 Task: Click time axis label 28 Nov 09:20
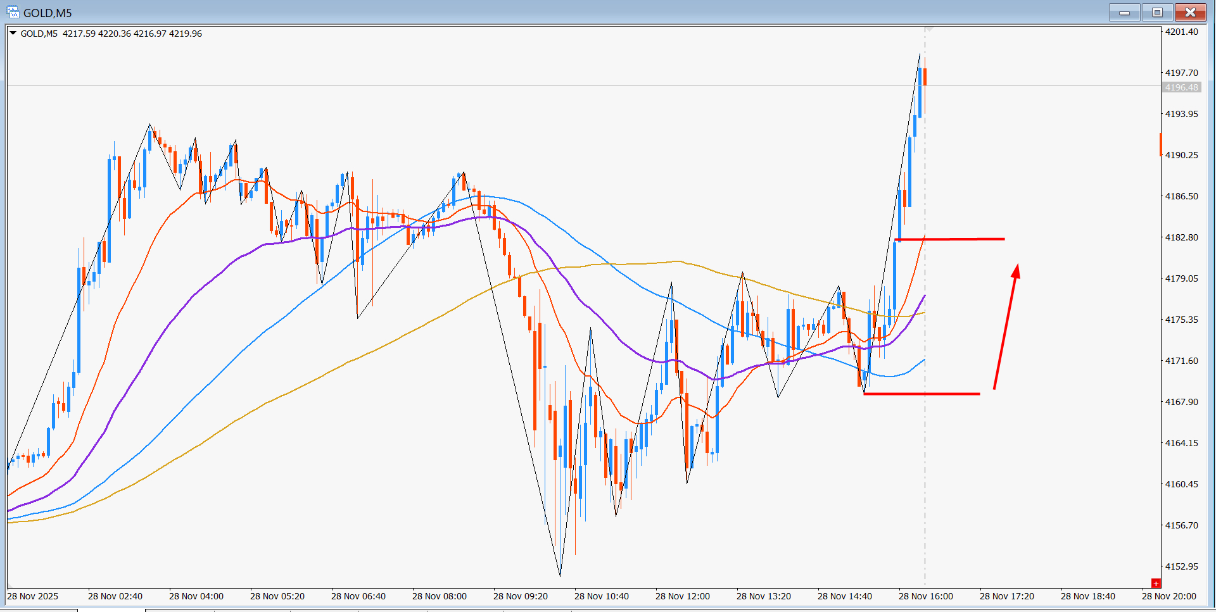coord(521,596)
